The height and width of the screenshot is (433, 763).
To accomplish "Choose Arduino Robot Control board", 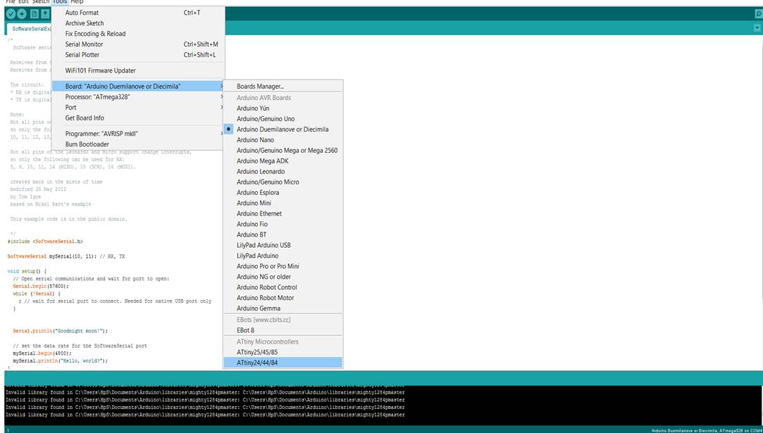I will [283, 287].
